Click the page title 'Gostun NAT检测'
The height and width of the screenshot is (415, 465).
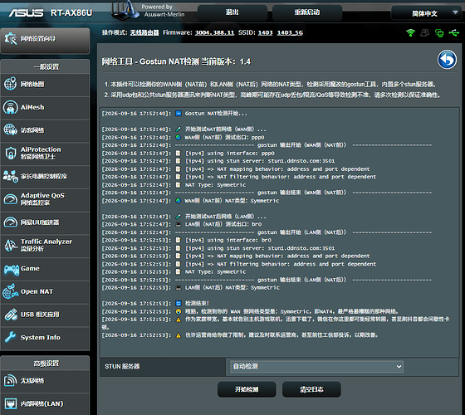[169, 61]
